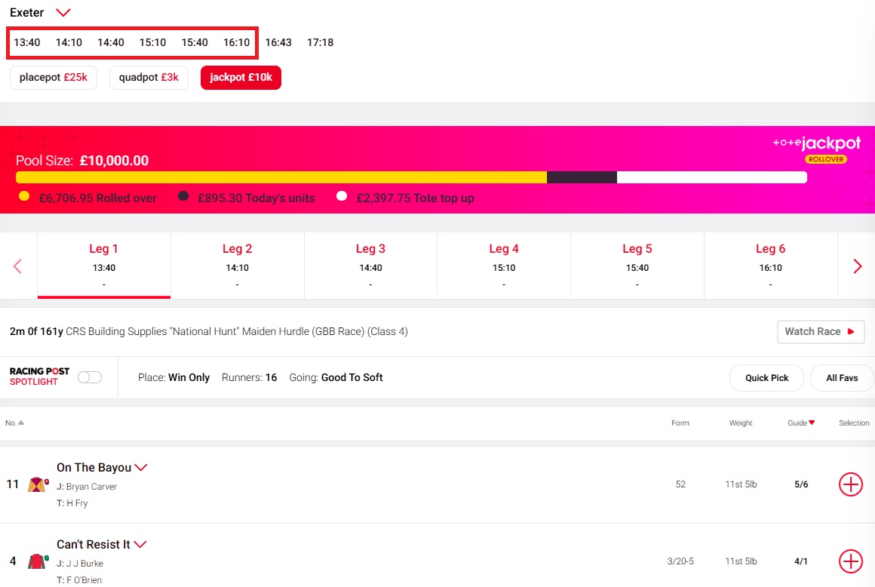Click the Quick Pick button

click(x=766, y=377)
